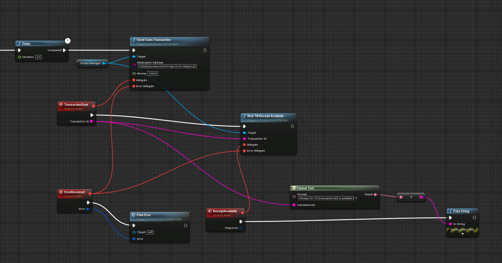This screenshot has height=263, width=502.
Task: Click ErrorReceived red delegate output pin
Action: 90,194
